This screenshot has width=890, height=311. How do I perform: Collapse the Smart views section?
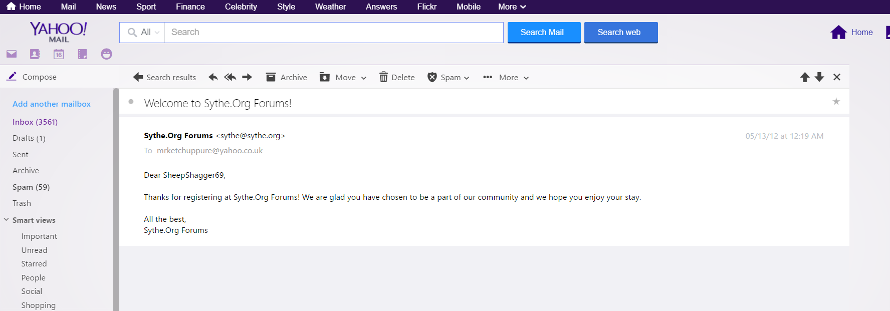point(7,220)
